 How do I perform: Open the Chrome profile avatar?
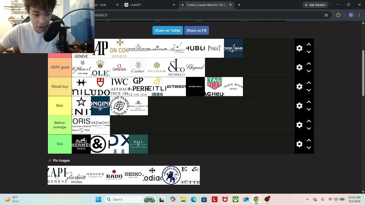(351, 15)
